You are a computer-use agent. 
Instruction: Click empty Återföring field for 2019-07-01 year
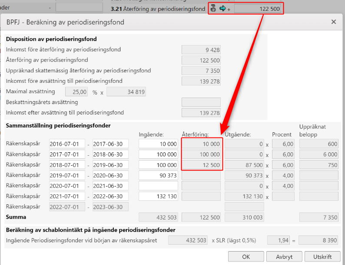point(201,175)
